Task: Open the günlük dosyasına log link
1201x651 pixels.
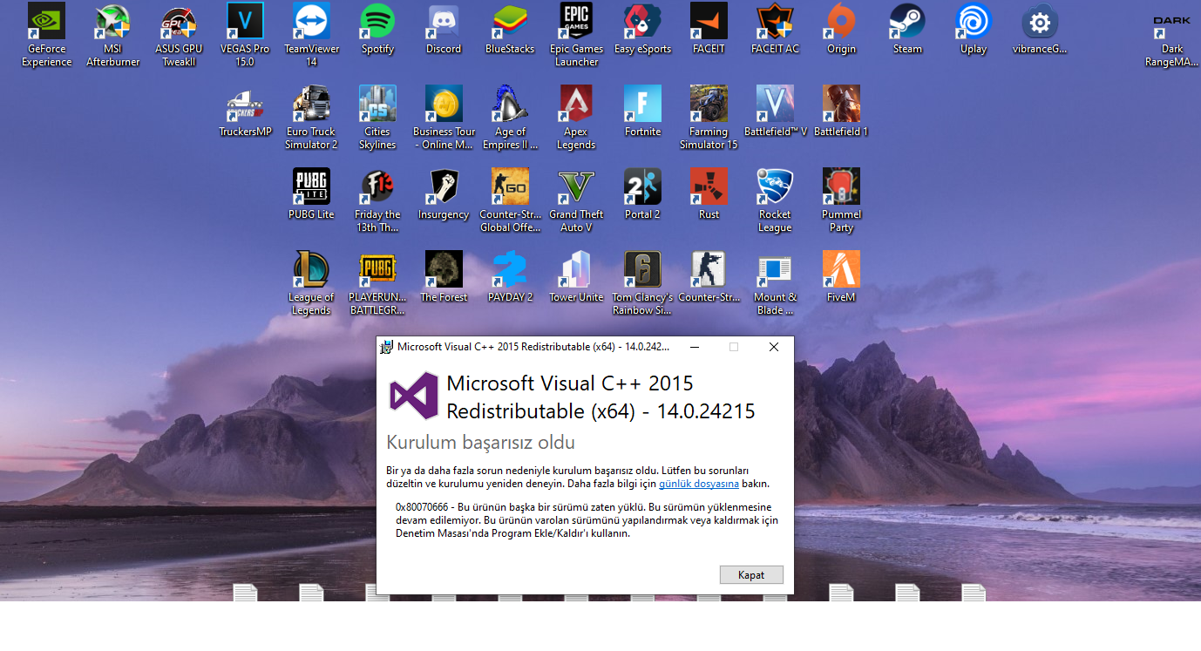Action: point(699,484)
